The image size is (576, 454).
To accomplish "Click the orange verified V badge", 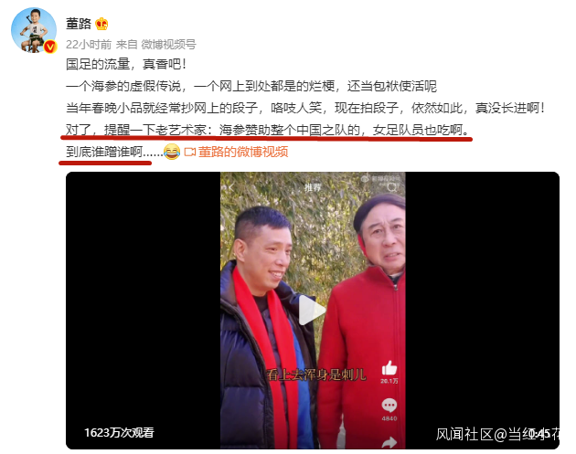I will (x=50, y=47).
